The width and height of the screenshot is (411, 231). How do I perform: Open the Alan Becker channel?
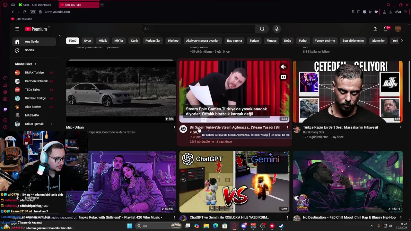[x=34, y=107]
